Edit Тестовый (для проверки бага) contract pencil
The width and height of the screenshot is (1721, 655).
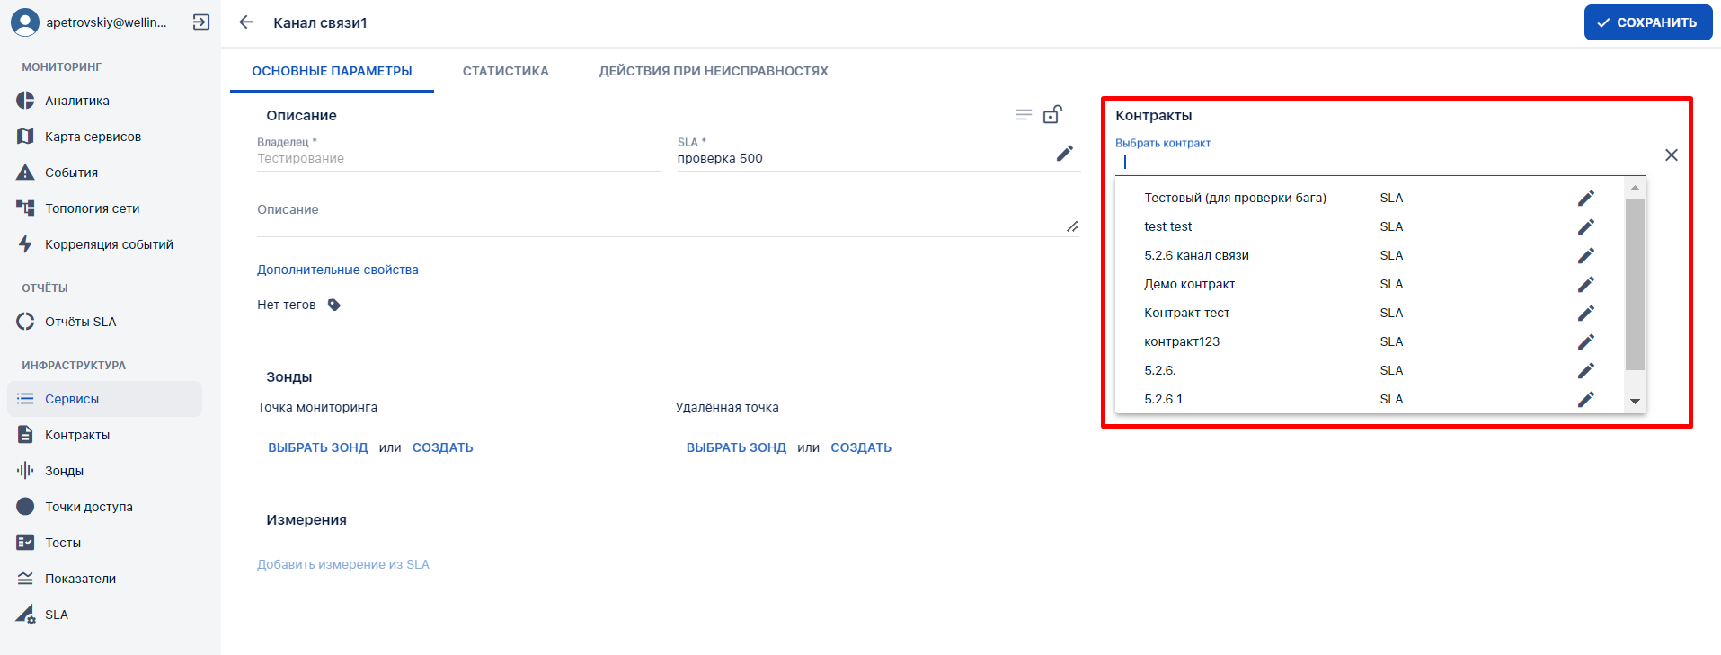pos(1586,198)
